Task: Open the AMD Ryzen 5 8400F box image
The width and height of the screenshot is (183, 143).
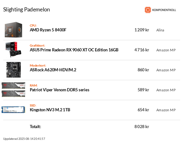Action: [x=13, y=29]
